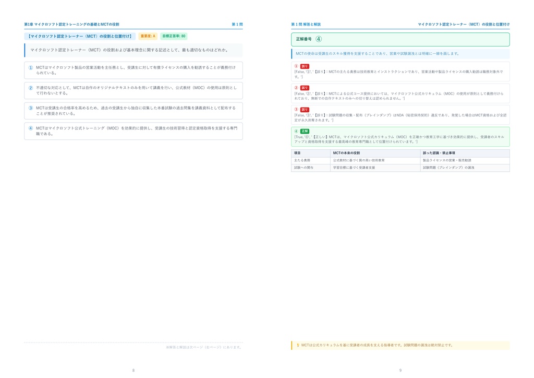Click the green 正解 badge of explanation ④
Viewport: 534px width, 378px height.
pyautogui.click(x=305, y=131)
